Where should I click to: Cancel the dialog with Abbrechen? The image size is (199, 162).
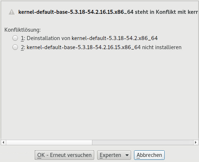coord(149,155)
